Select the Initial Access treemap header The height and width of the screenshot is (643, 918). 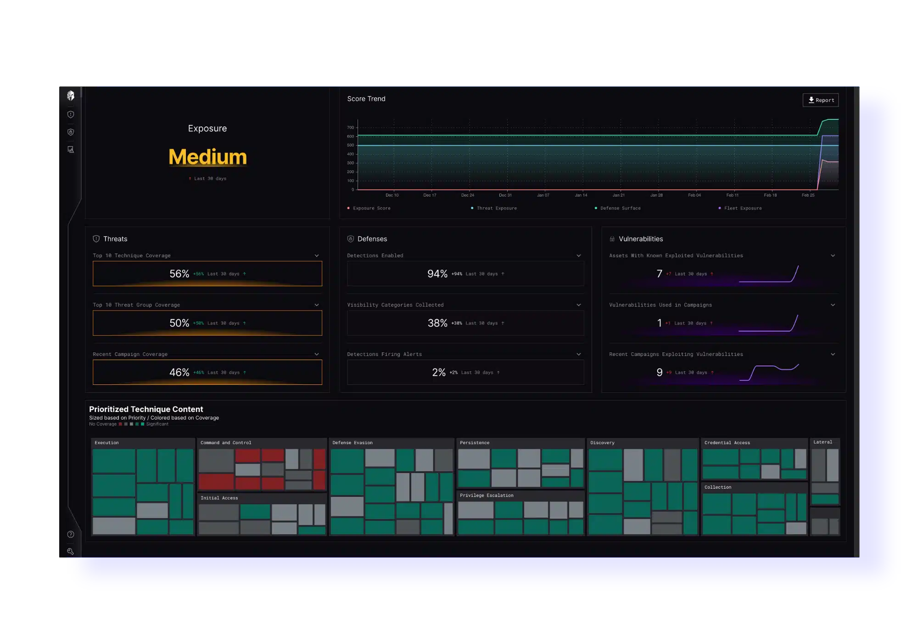[219, 498]
